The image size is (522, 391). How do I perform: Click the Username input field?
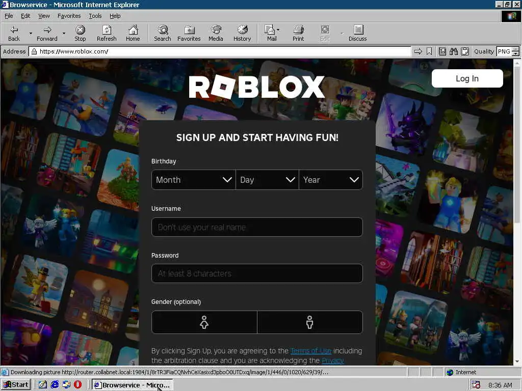(x=257, y=227)
